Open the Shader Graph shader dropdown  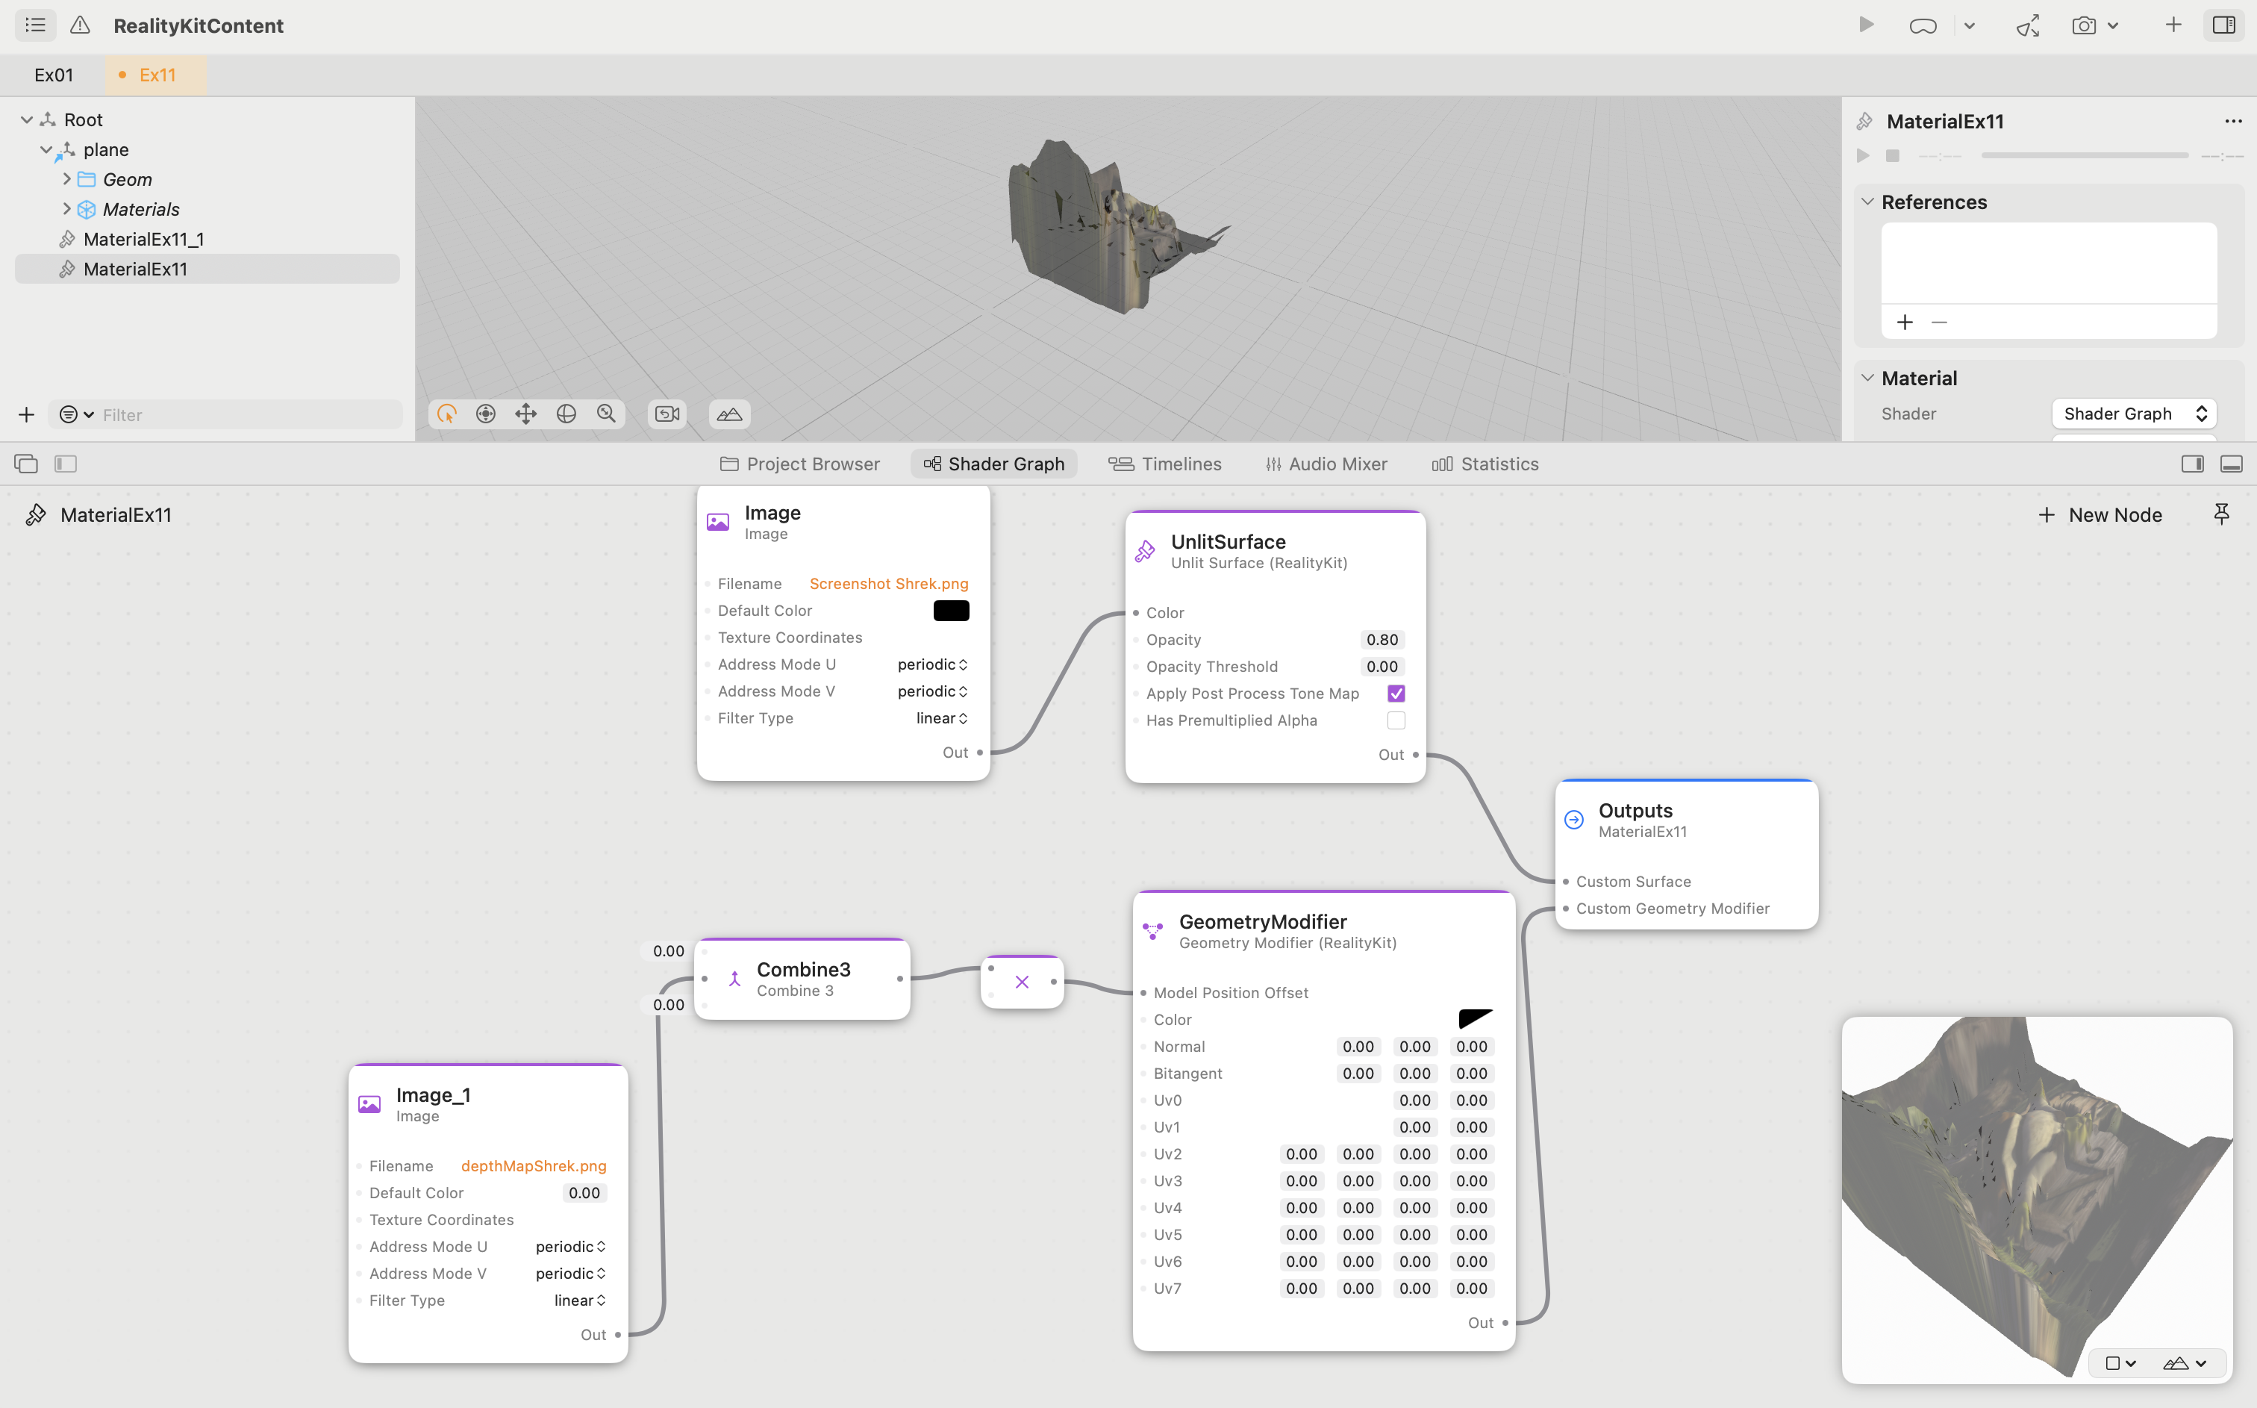coord(2133,414)
